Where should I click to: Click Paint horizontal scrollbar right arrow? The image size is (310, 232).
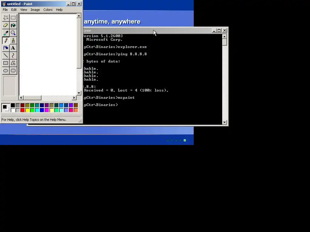tap(74, 98)
